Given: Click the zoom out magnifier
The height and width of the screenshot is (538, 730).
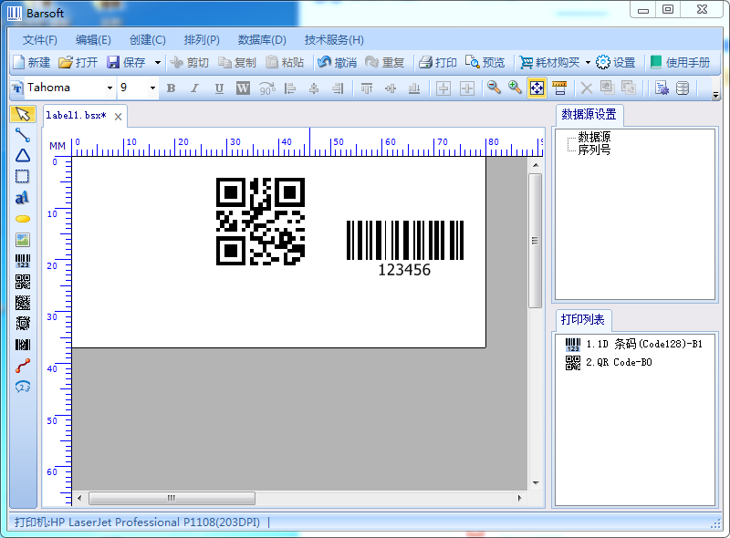Looking at the screenshot, I should pos(494,88).
